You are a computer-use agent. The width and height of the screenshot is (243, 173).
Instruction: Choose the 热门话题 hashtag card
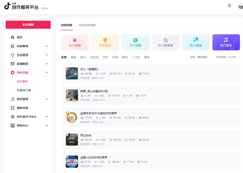135,42
